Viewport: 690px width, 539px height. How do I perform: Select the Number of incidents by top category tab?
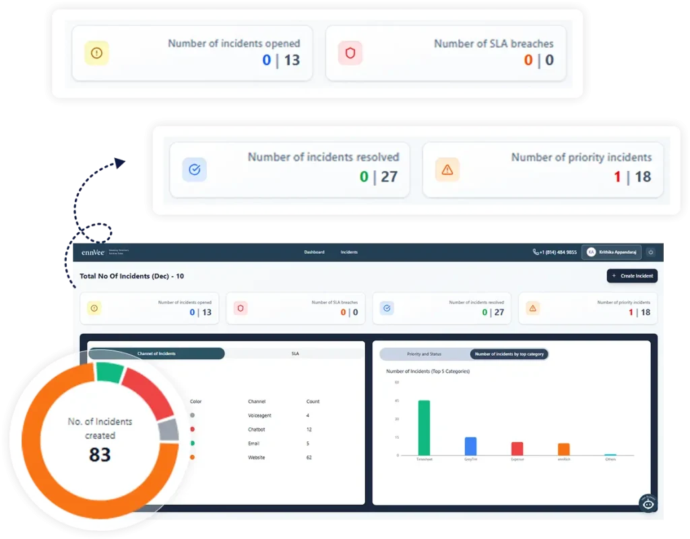click(x=509, y=354)
